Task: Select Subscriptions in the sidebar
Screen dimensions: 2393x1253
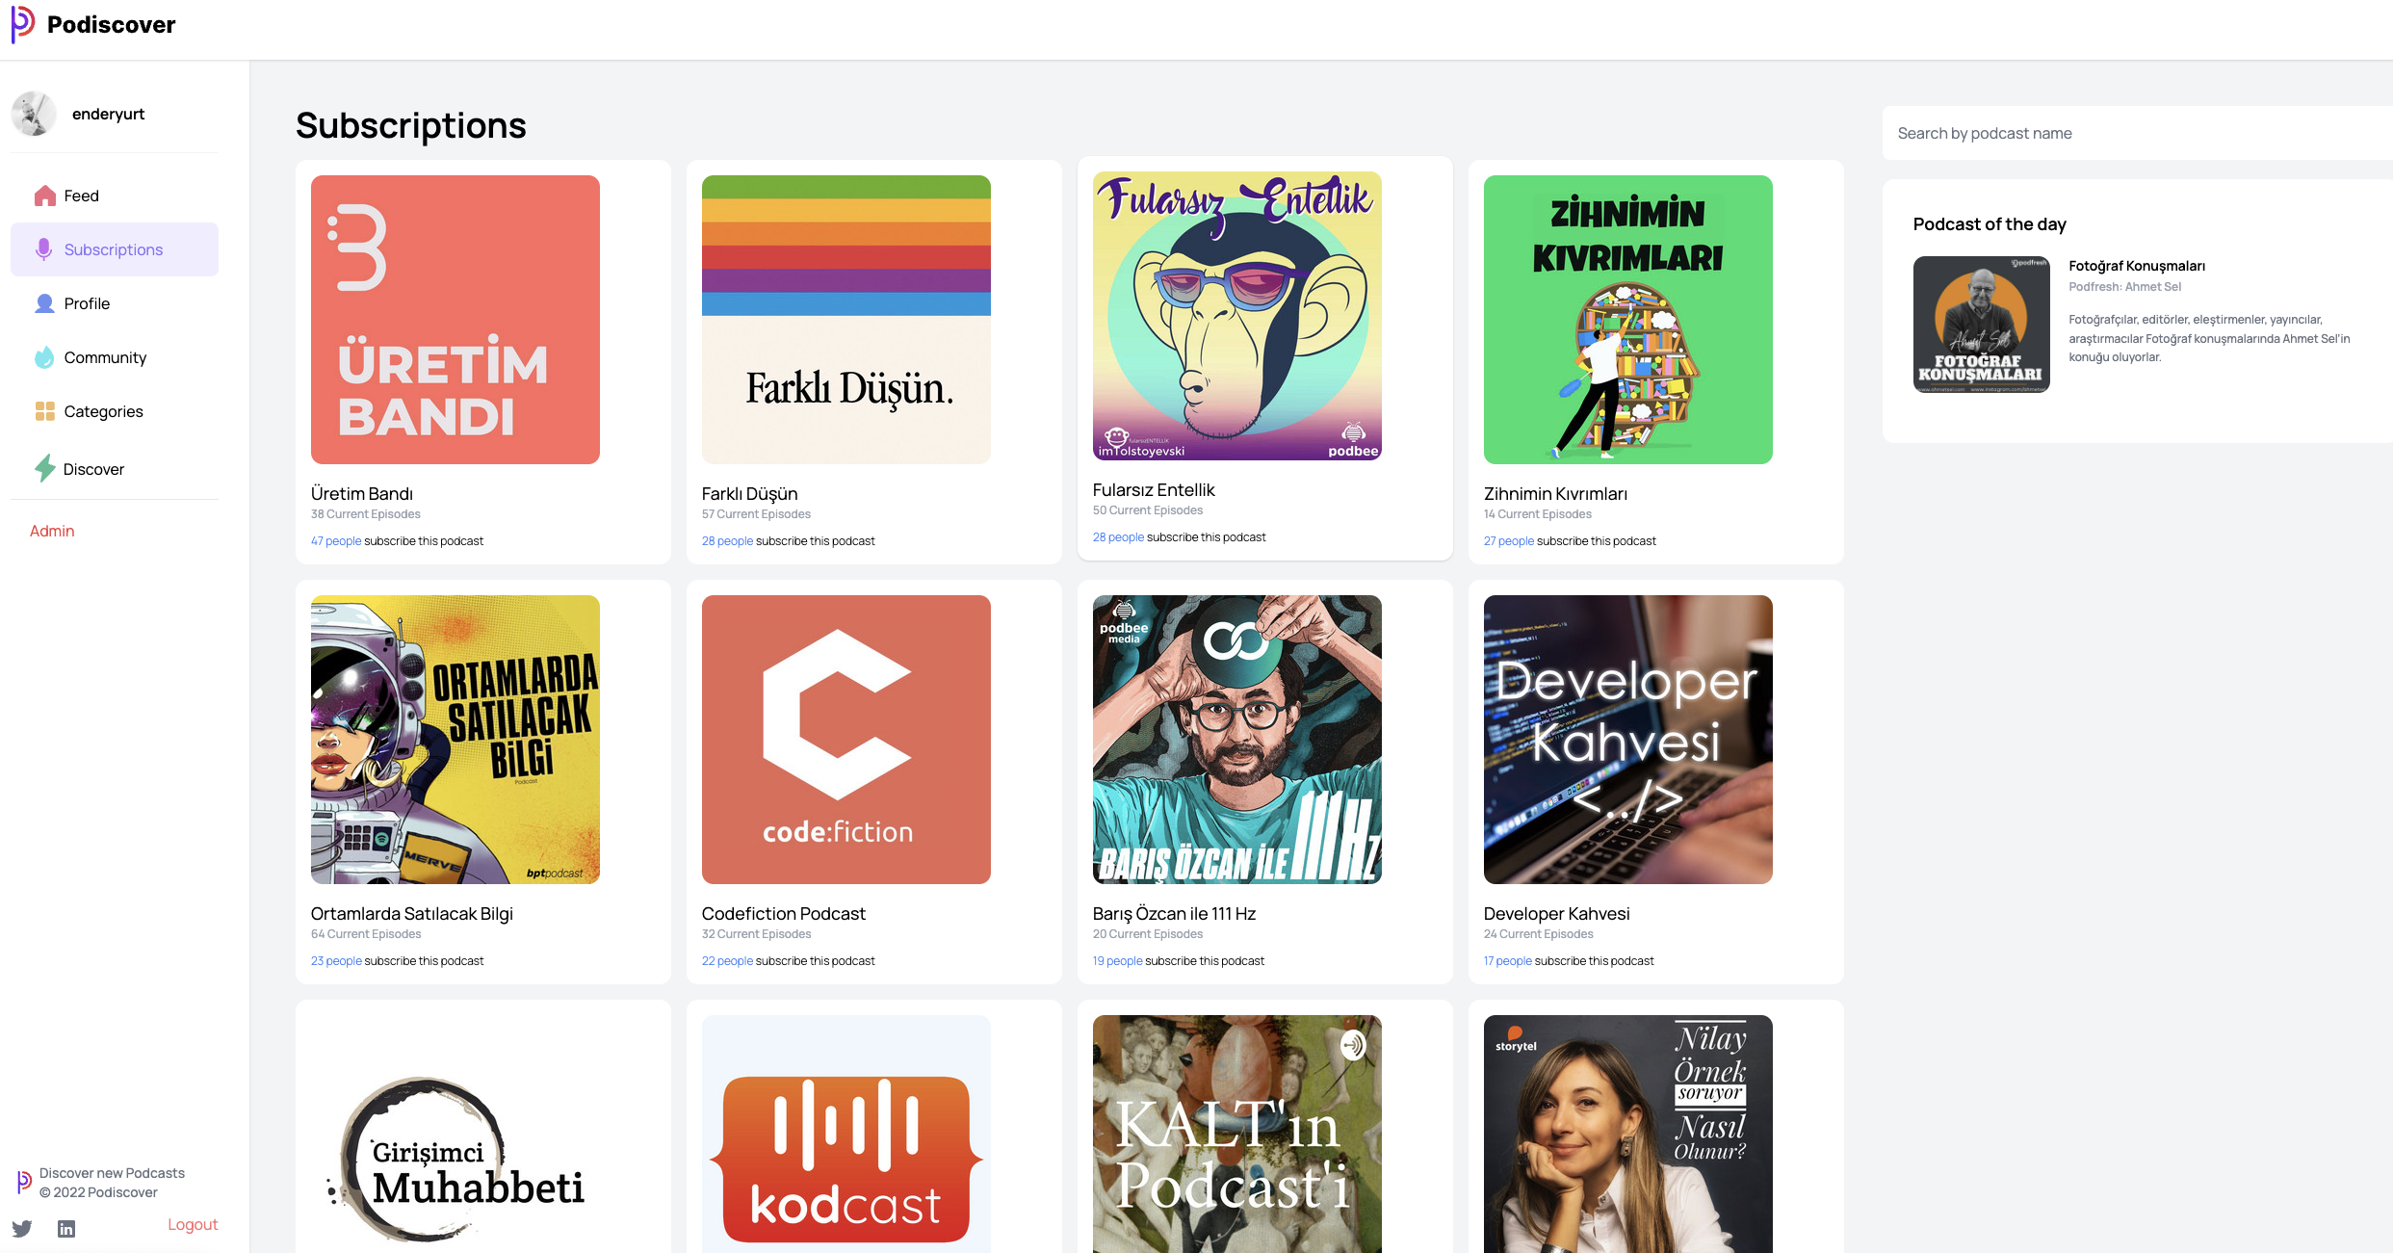Action: 115,249
